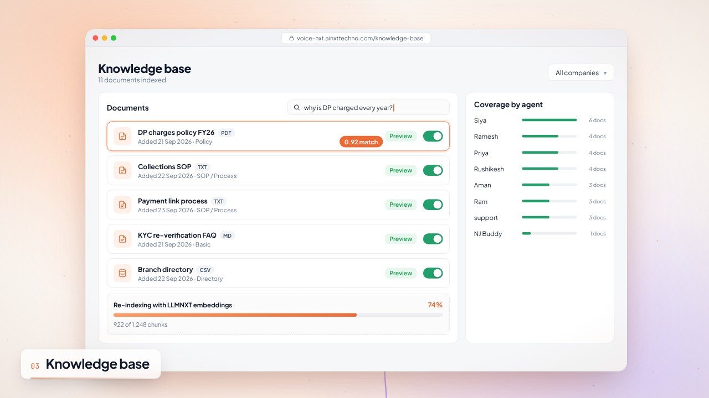Select the Aman agent name
The height and width of the screenshot is (398, 709).
[x=482, y=185]
